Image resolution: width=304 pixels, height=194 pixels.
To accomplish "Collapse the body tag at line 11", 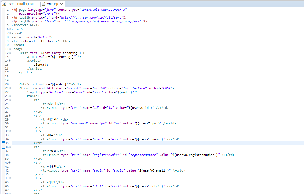I will click(x=10, y=49).
